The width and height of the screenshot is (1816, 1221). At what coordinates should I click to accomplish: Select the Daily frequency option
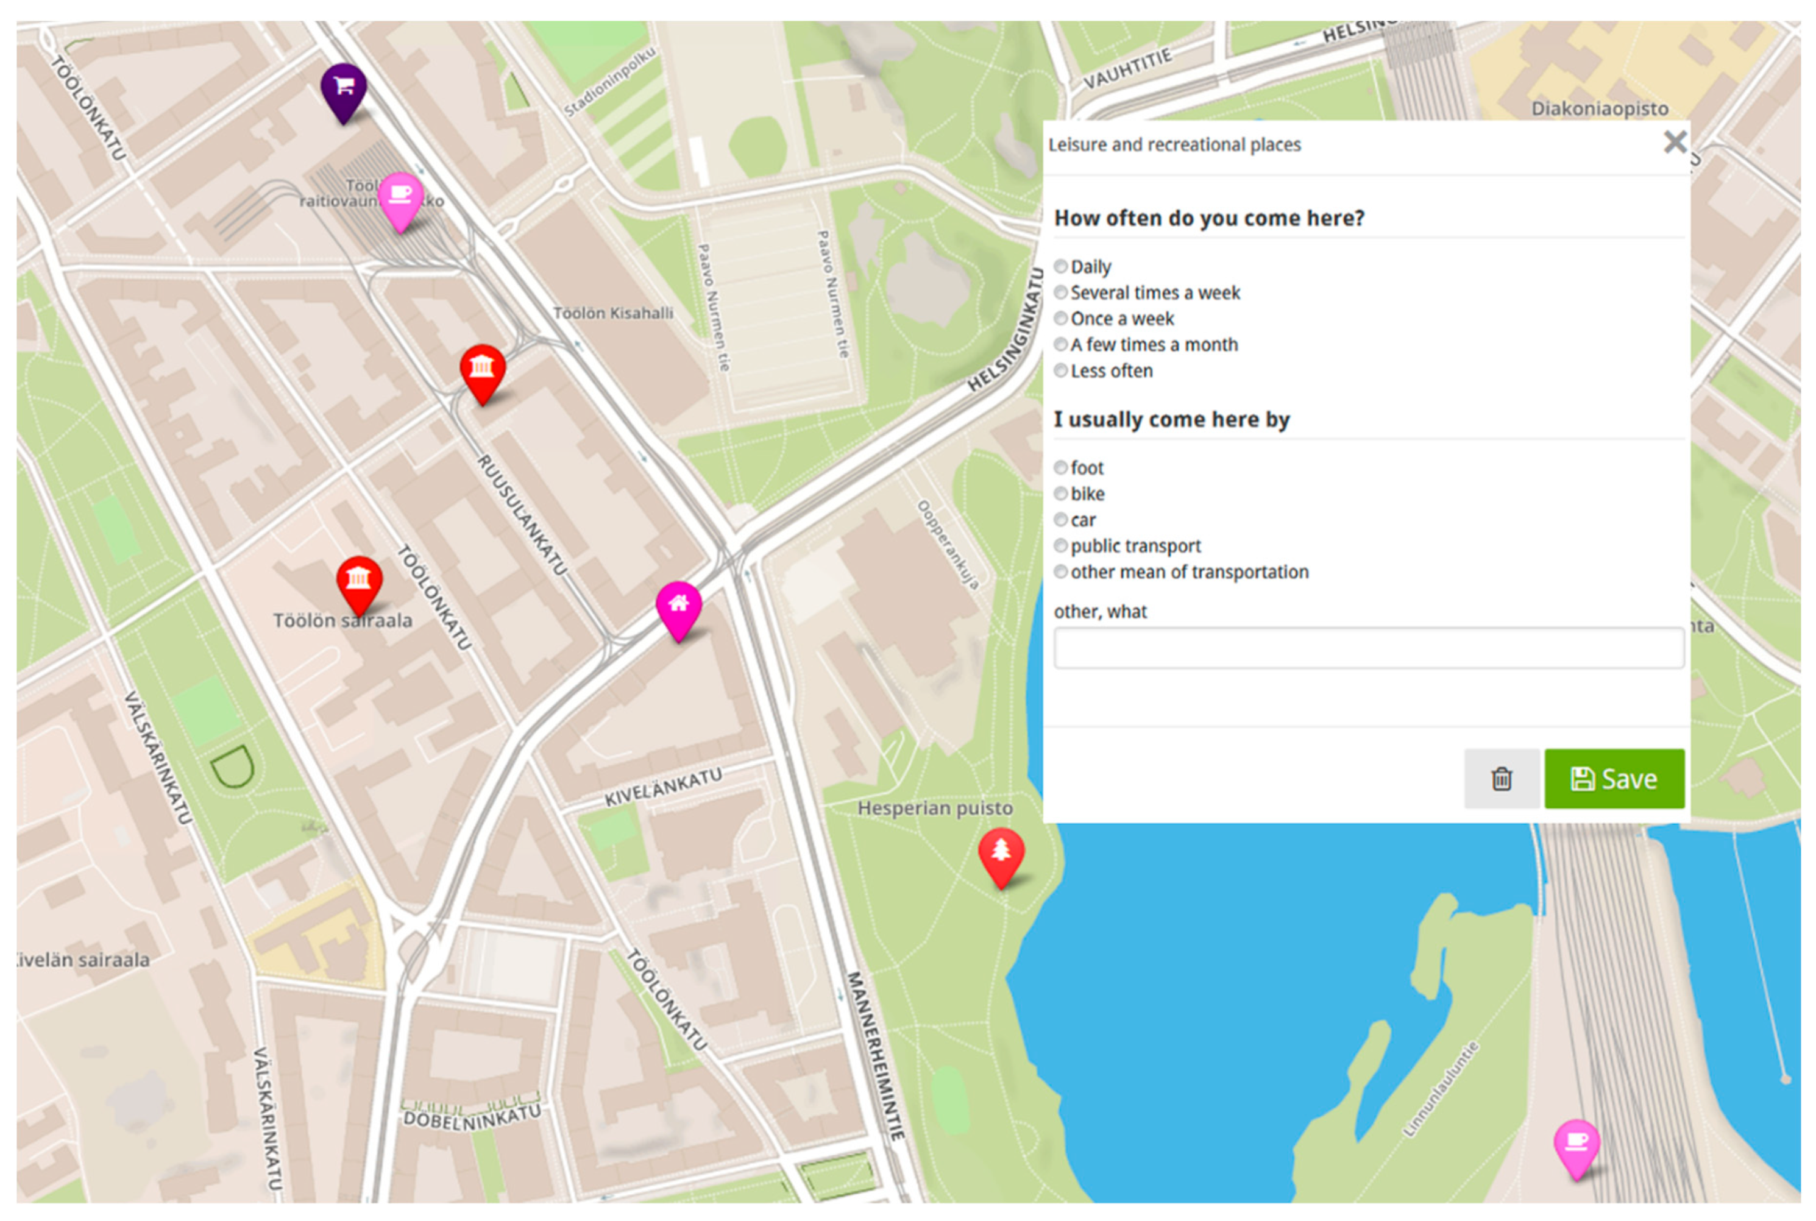[1060, 266]
